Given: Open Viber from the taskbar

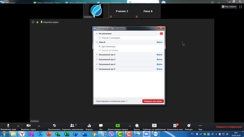Looking at the screenshot, I should 111,134.
